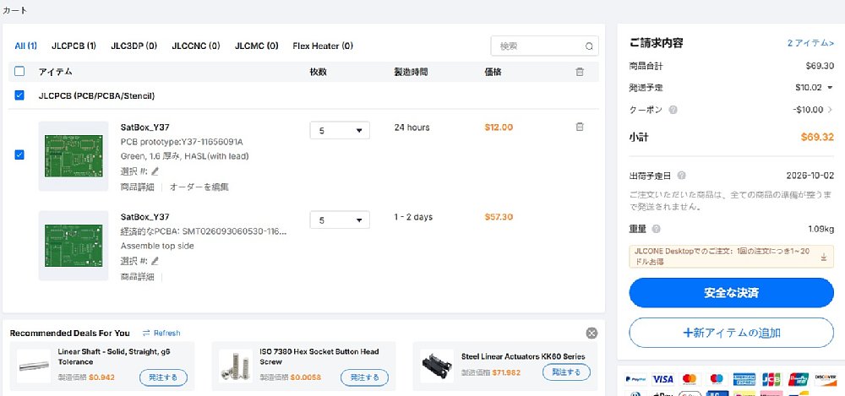Click 発注する for Linear Shaft

[163, 377]
